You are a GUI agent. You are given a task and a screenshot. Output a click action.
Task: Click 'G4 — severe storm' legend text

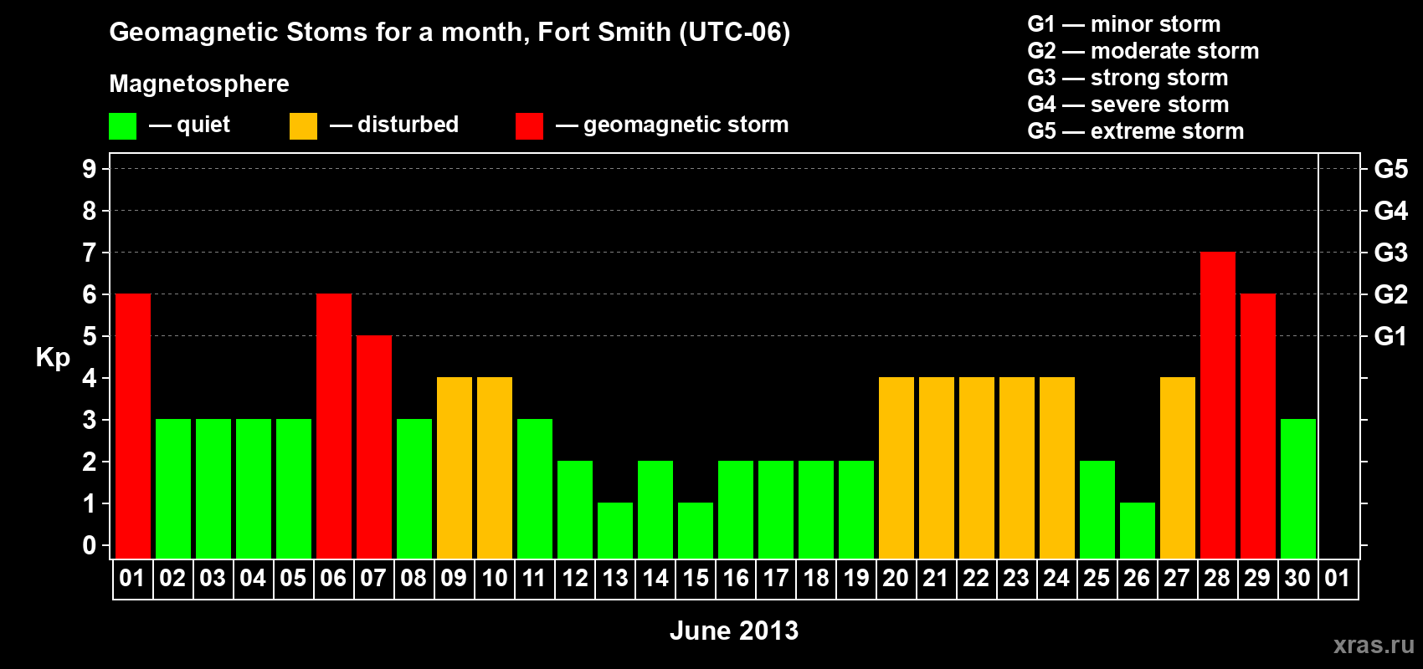pos(1128,105)
